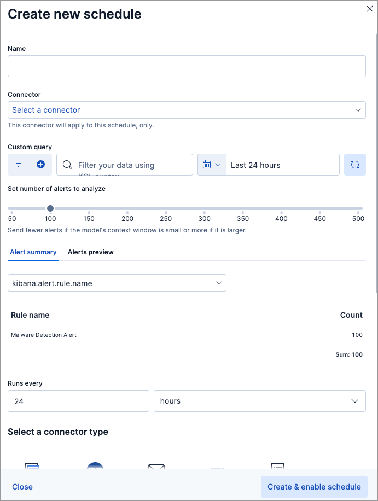Image resolution: width=378 pixels, height=501 pixels.
Task: Switch to the Alerts preview tab
Action: (90, 252)
